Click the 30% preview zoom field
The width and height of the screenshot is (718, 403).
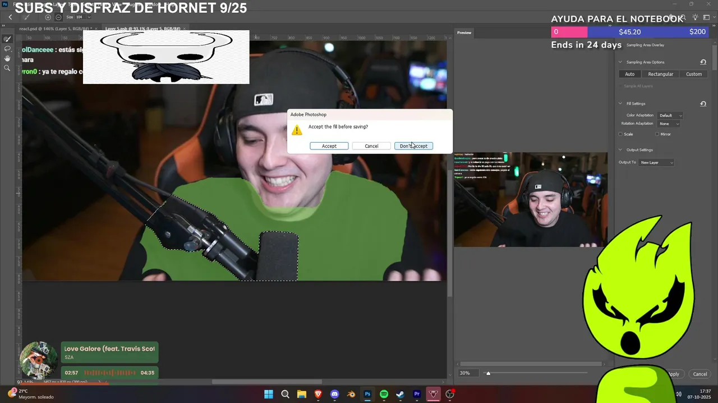(468, 373)
